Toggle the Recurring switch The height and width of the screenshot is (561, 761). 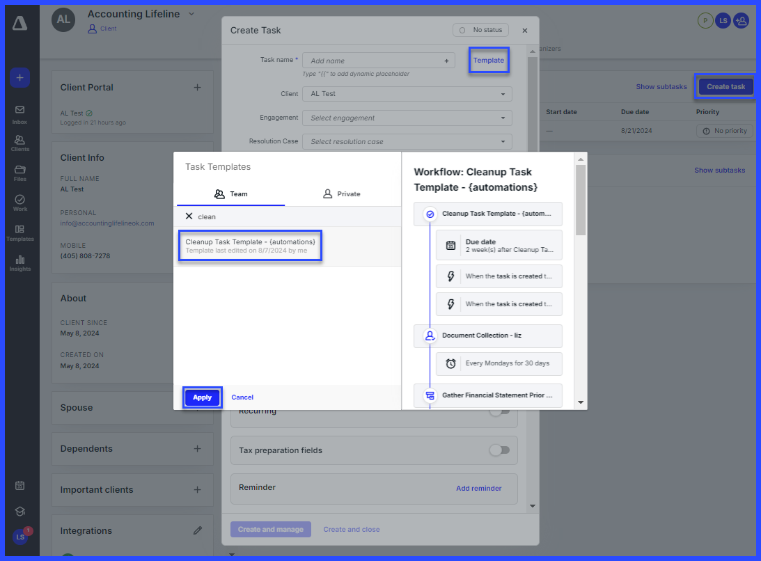(499, 411)
